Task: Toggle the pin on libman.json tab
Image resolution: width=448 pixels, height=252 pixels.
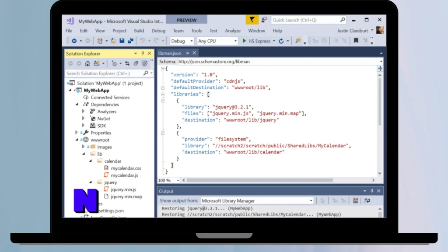Action: coord(187,53)
